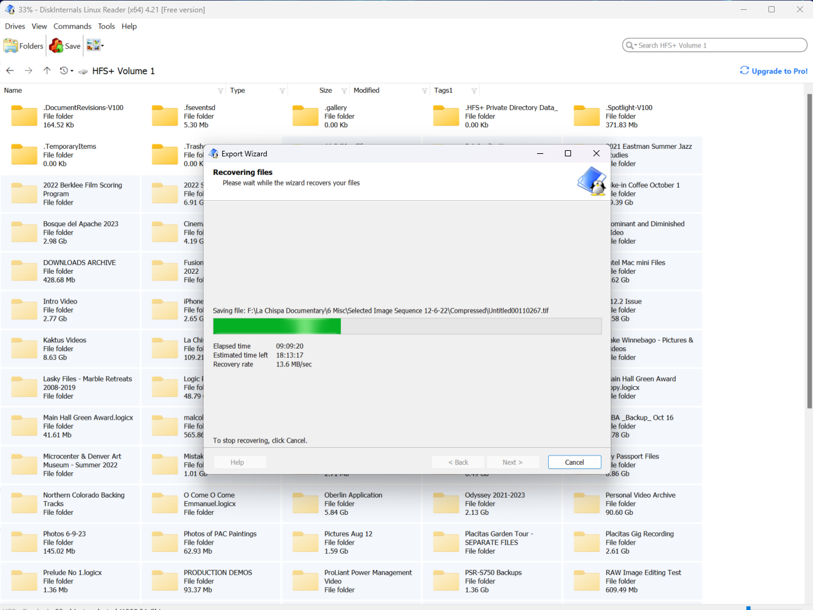This screenshot has height=610, width=813.
Task: Minimize the Export Wizard dialog
Action: pyautogui.click(x=540, y=153)
